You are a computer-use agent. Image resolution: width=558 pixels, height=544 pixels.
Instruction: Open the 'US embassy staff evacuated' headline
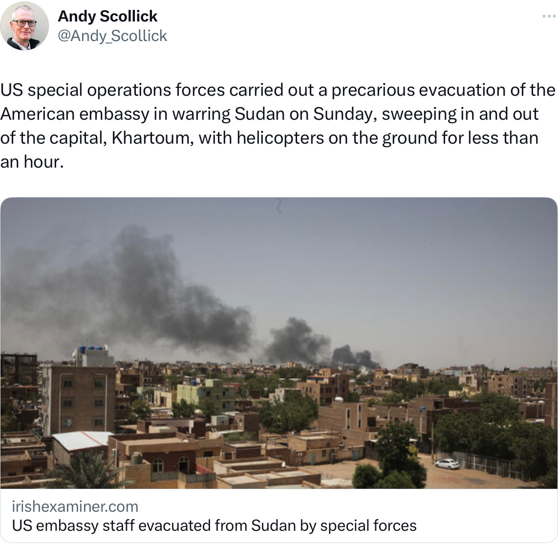pyautogui.click(x=214, y=525)
